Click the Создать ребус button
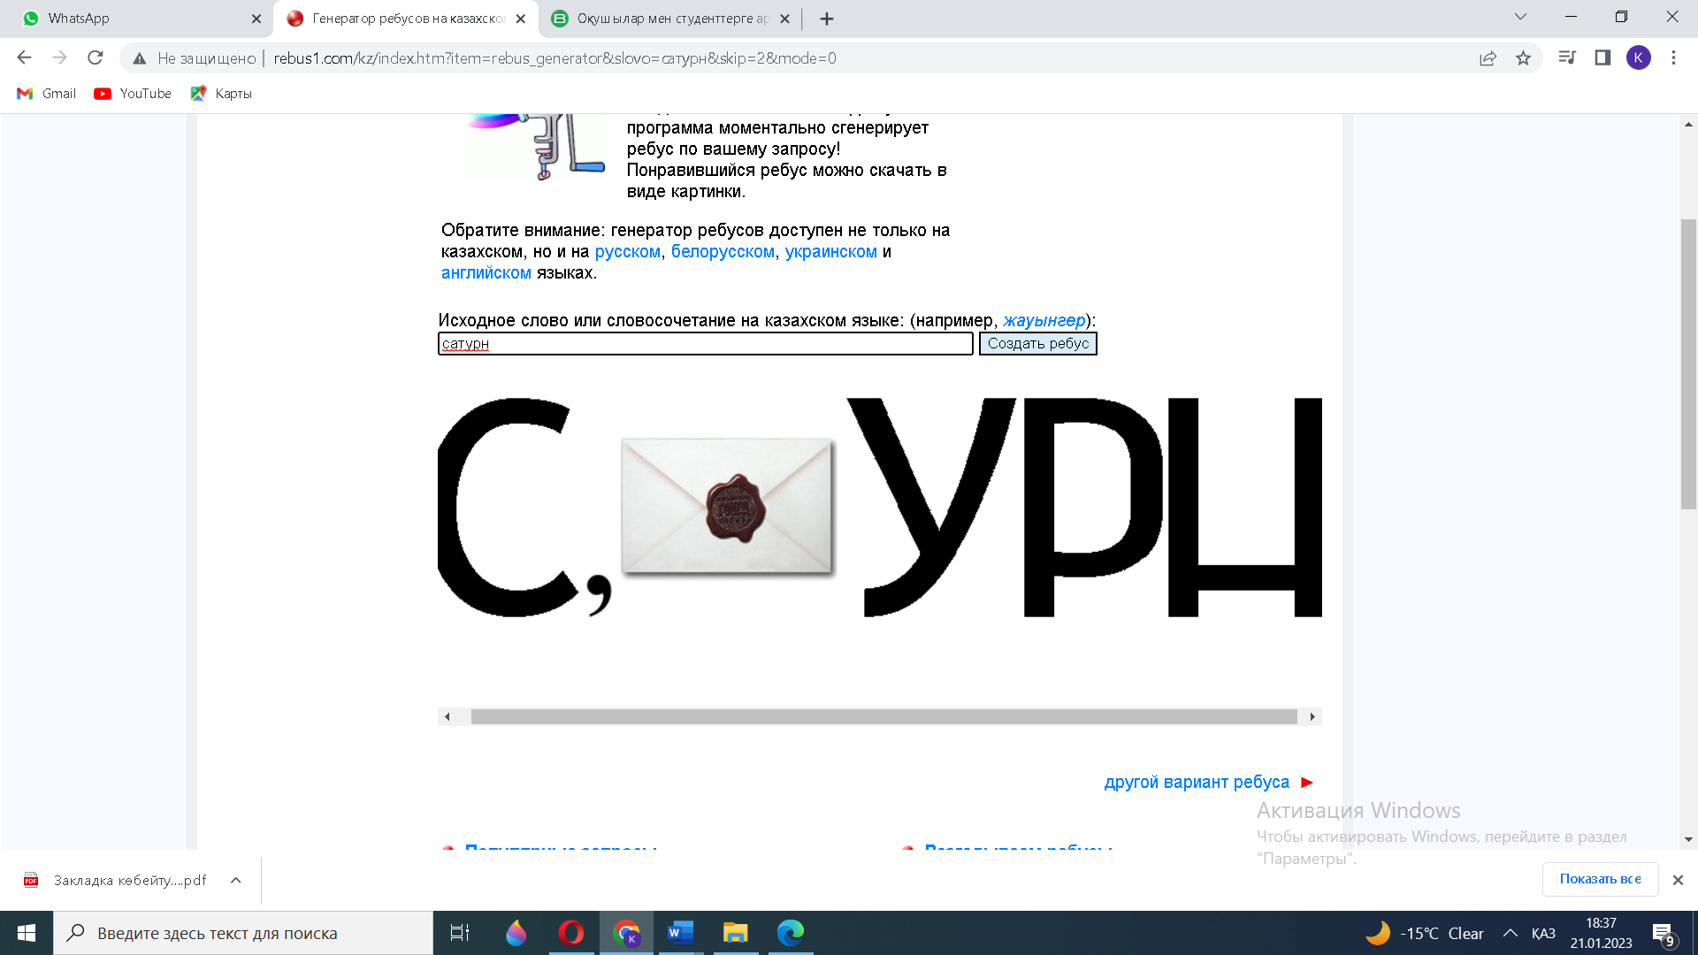This screenshot has width=1698, height=955. click(1037, 343)
